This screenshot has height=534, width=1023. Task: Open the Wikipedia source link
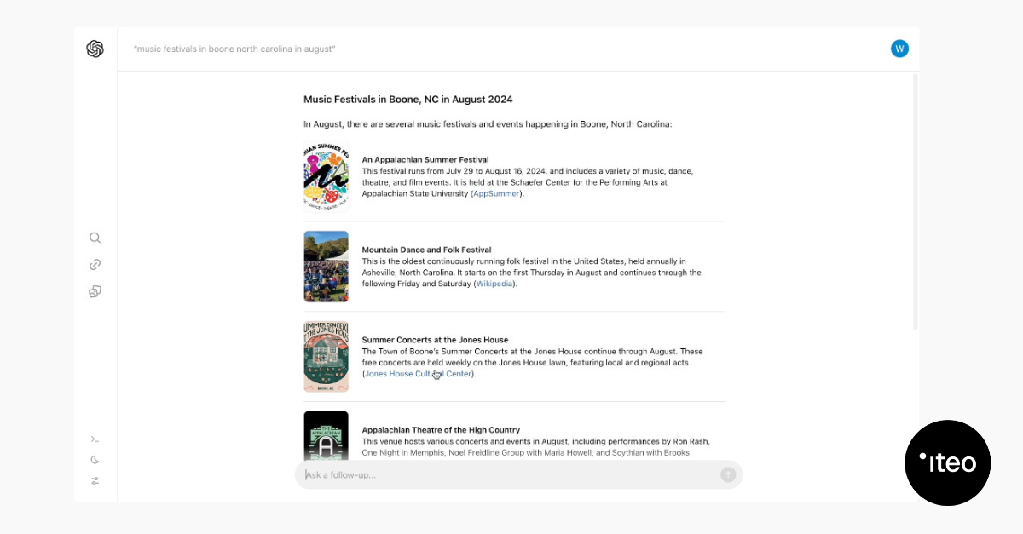[494, 284]
